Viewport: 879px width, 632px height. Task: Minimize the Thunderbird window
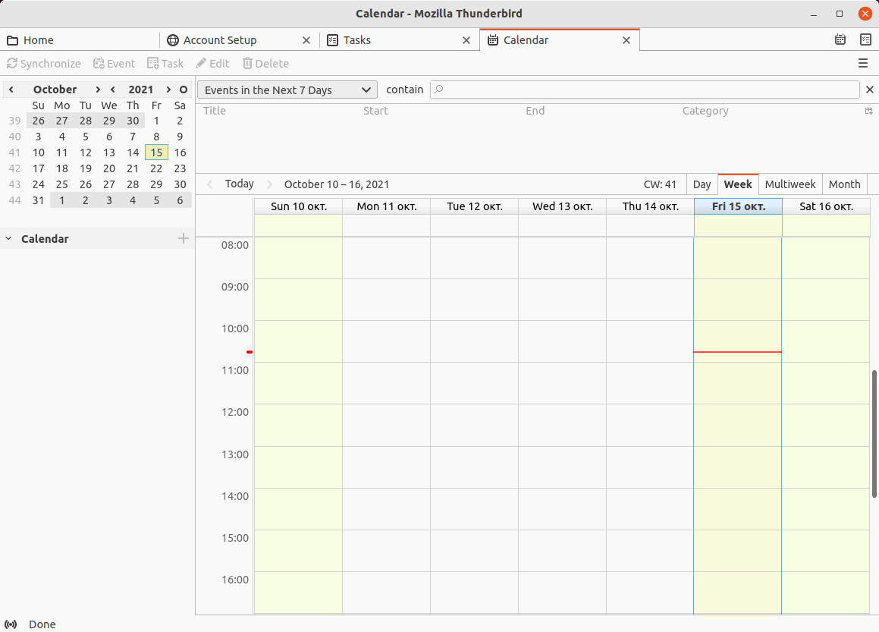[814, 14]
